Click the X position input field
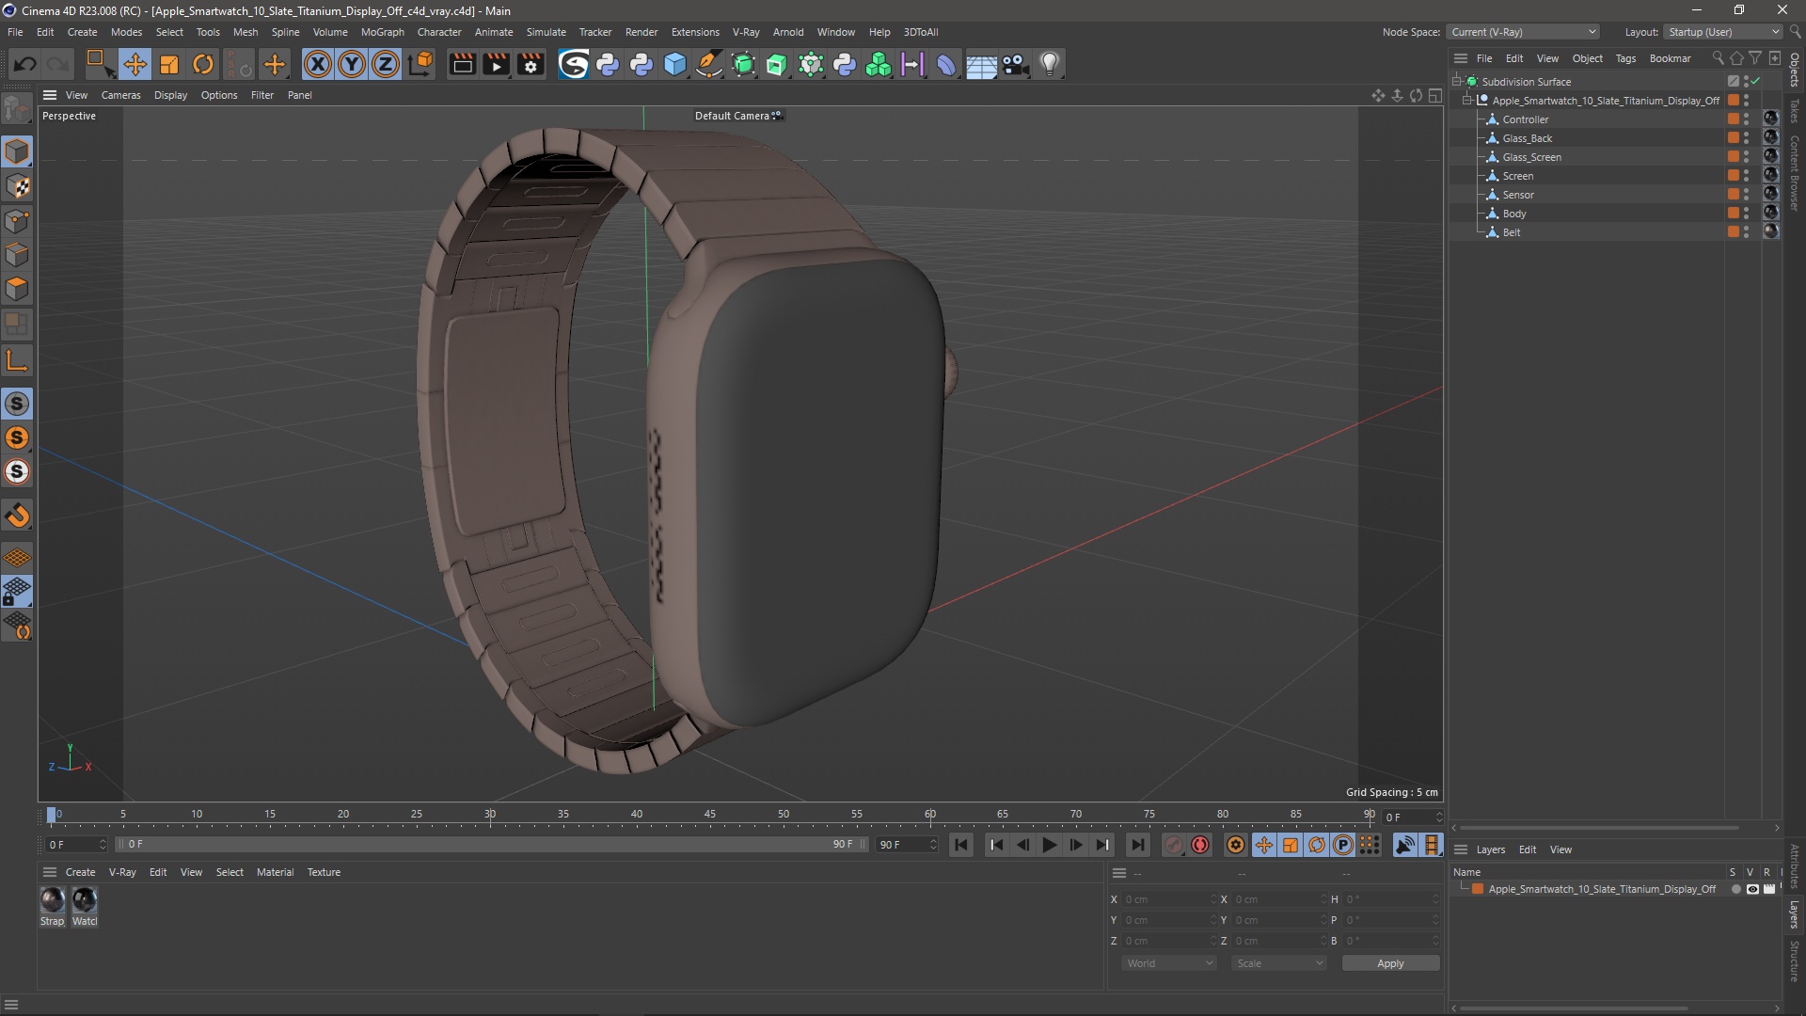This screenshot has height=1016, width=1806. (x=1169, y=899)
